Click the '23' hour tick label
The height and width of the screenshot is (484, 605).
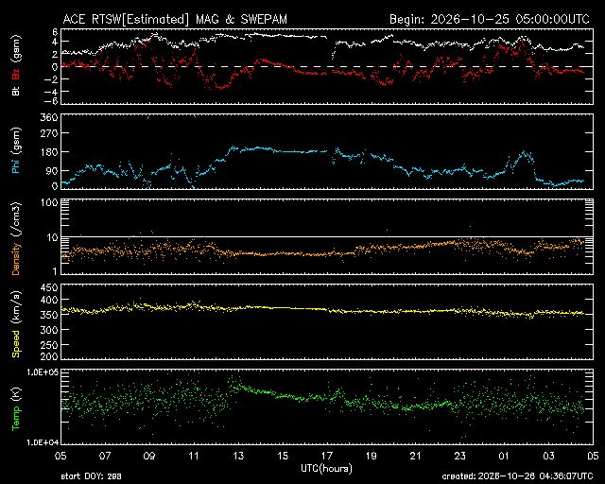(460, 456)
